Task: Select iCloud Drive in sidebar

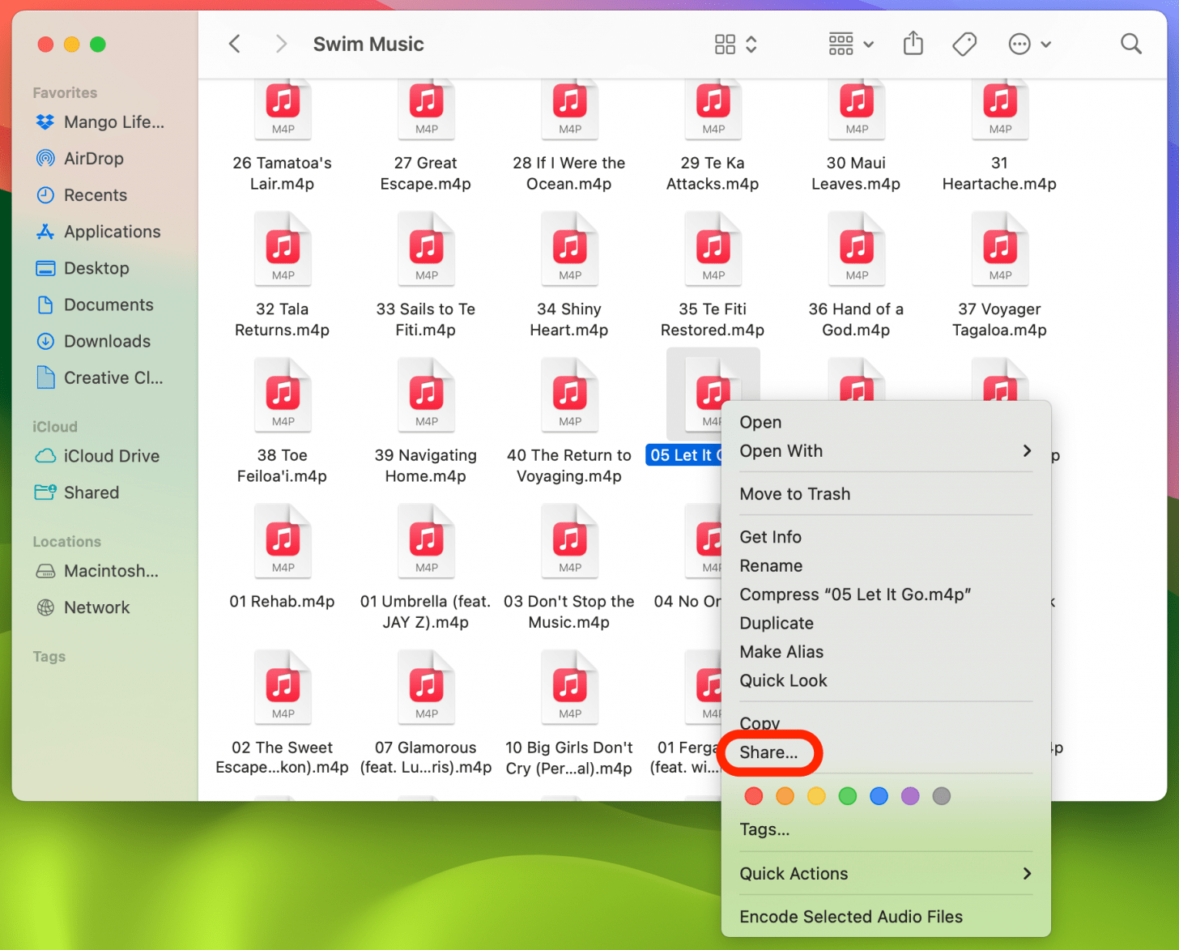Action: (x=111, y=456)
